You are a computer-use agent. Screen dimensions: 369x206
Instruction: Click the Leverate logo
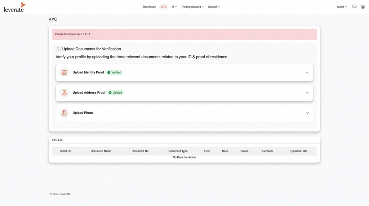pos(14,7)
